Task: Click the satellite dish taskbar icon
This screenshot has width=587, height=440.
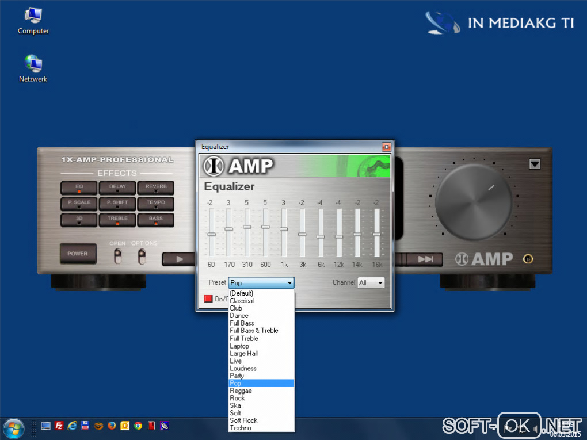Action: [x=165, y=426]
